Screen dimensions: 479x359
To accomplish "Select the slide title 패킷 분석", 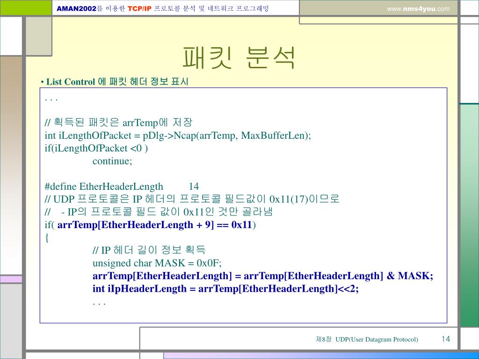I will coord(239,57).
